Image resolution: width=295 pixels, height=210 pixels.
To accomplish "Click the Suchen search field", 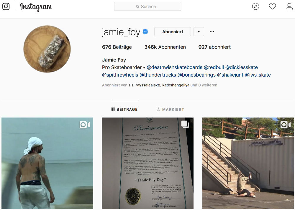I will (147, 6).
